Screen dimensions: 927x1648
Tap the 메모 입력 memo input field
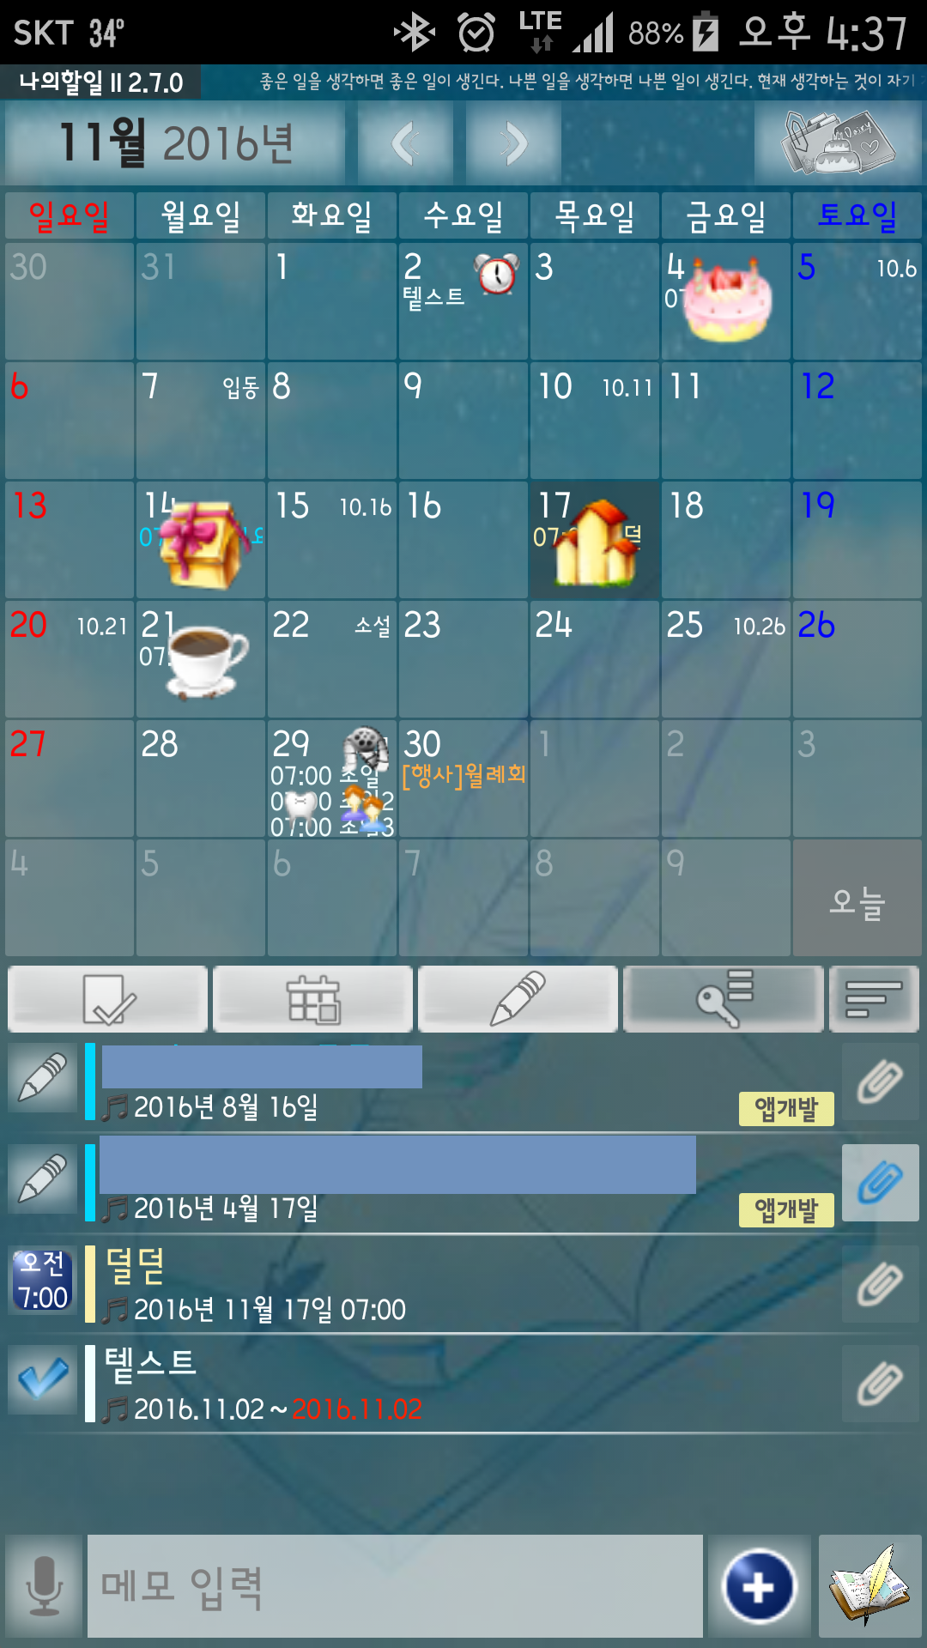coord(395,1586)
